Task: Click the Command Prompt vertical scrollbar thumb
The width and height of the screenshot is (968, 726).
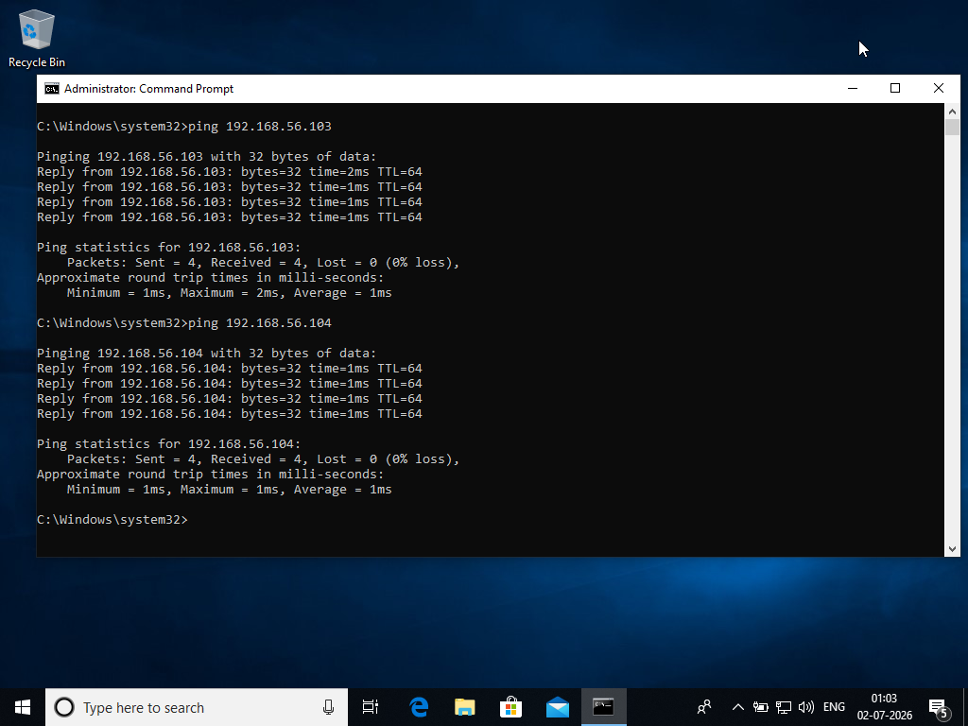Action: [952, 128]
